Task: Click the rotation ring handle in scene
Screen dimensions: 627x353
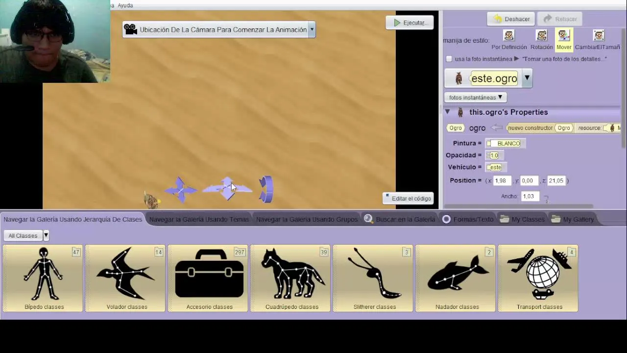Action: (x=266, y=189)
